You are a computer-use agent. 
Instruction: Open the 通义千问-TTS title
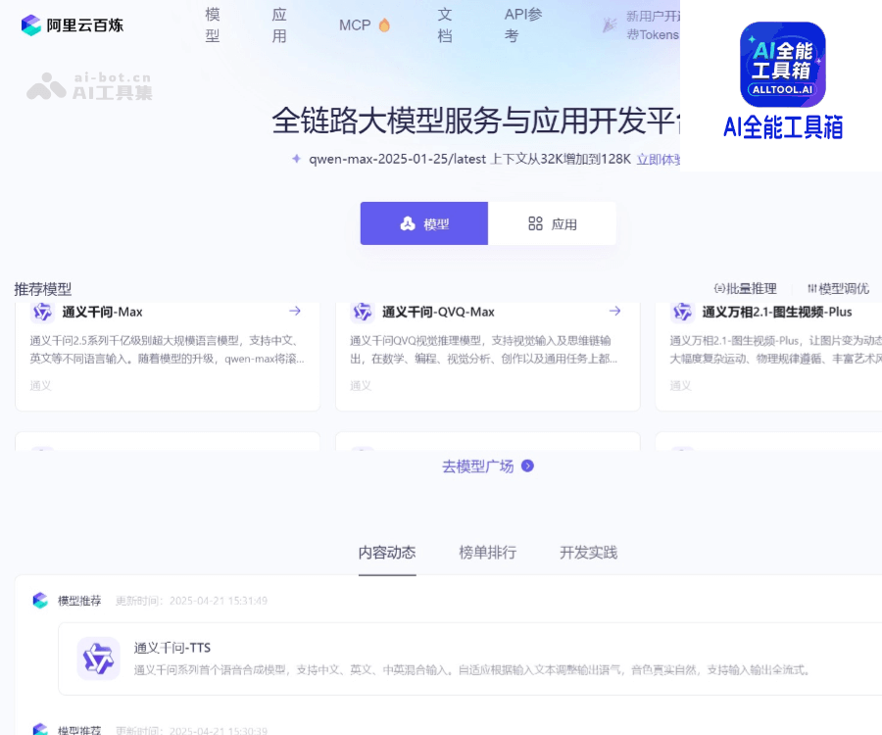[172, 648]
